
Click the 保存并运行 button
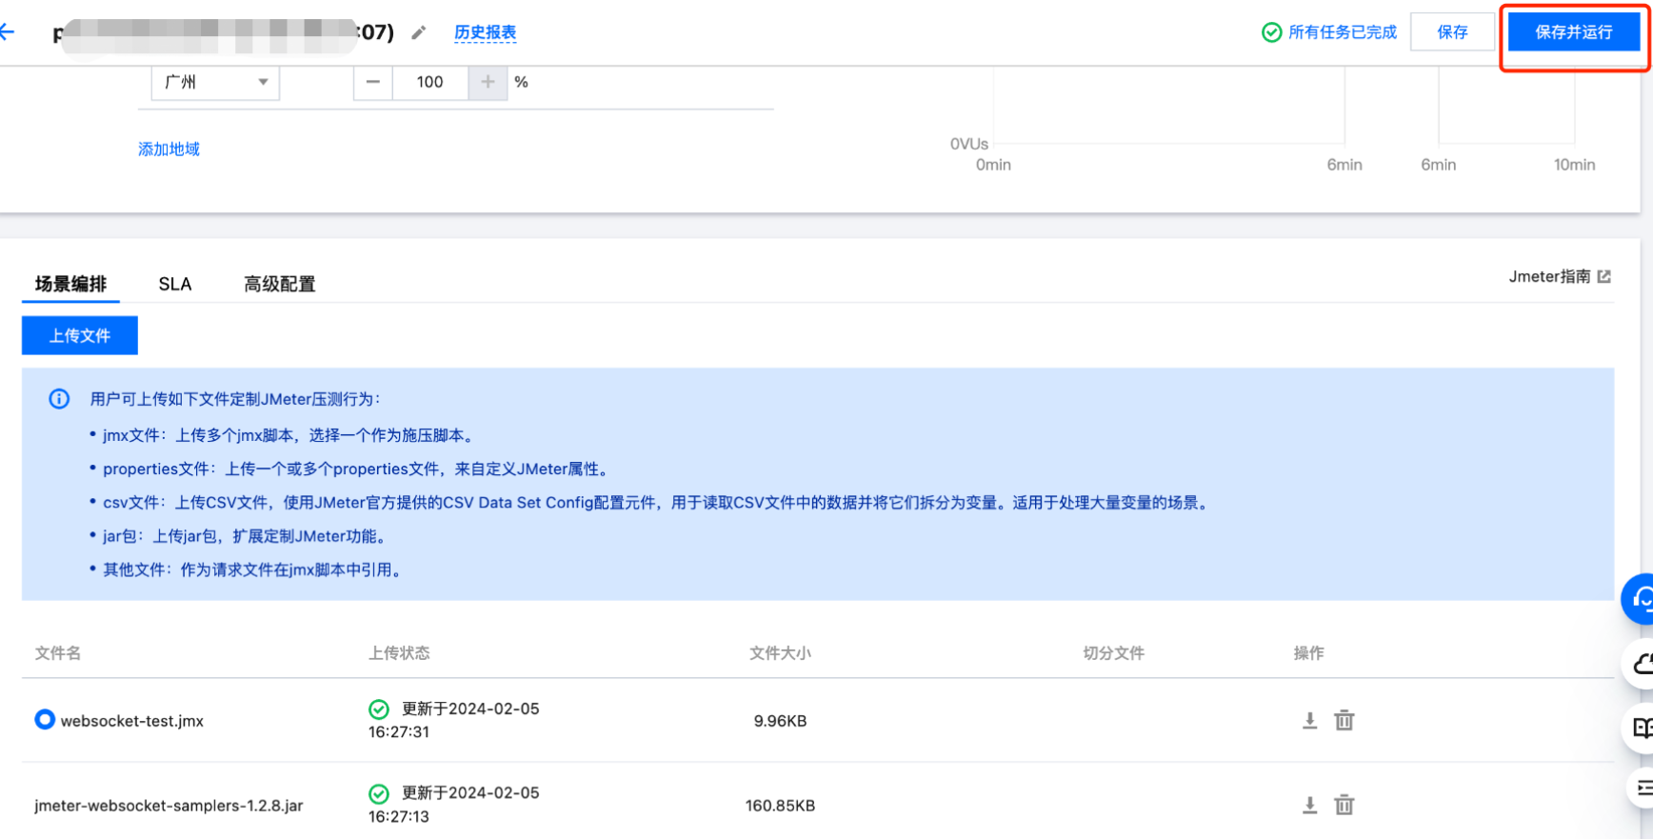point(1573,32)
